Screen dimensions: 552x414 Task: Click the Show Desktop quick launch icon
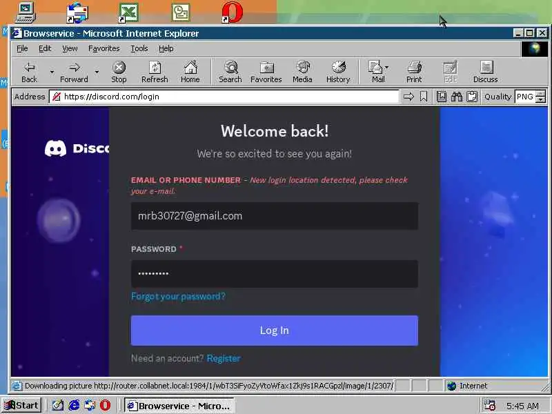[58, 406]
